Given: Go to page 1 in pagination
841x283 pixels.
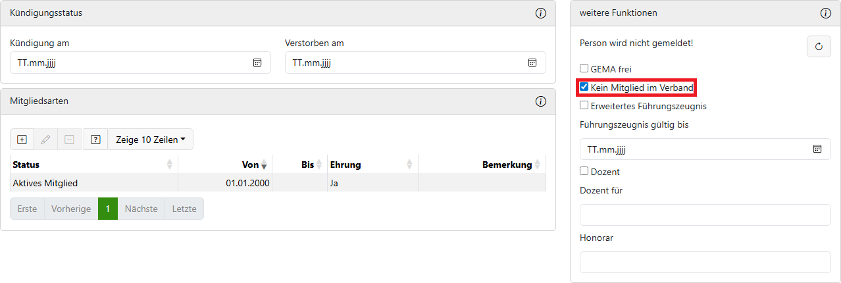Looking at the screenshot, I should pos(107,209).
